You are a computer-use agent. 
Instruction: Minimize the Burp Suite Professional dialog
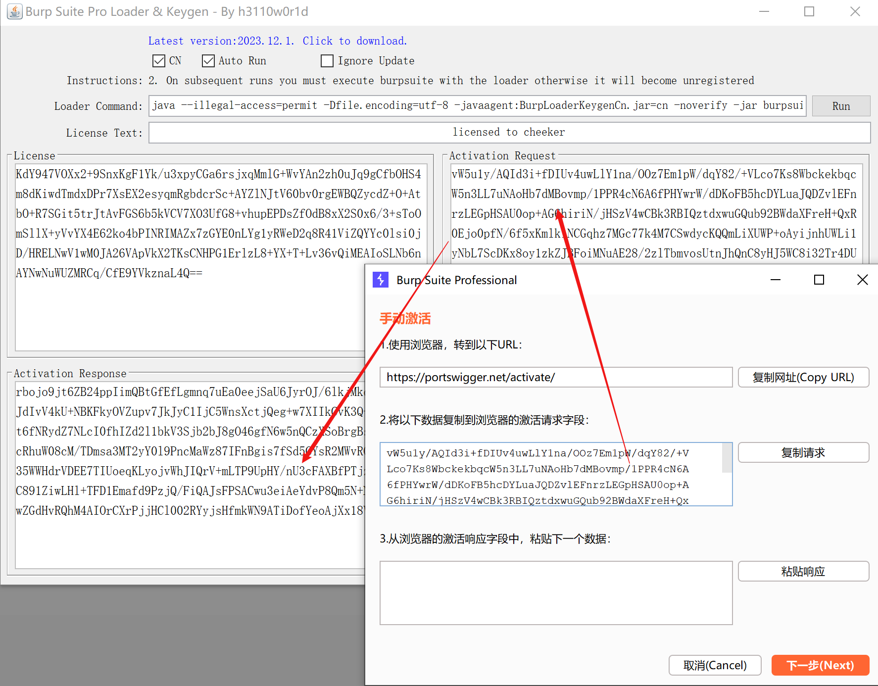point(776,280)
